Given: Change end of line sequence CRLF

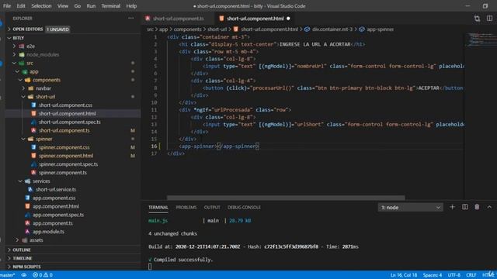Looking at the screenshot, I should pos(471,275).
